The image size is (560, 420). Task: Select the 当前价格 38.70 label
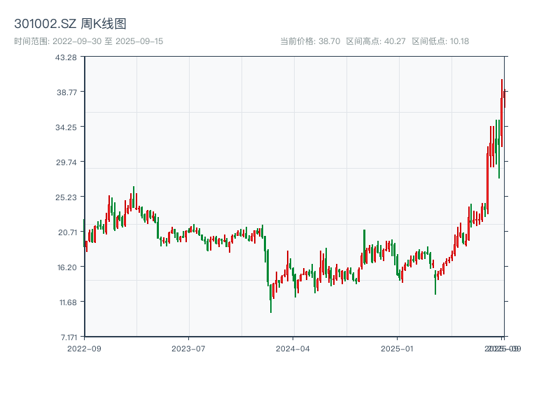310,41
